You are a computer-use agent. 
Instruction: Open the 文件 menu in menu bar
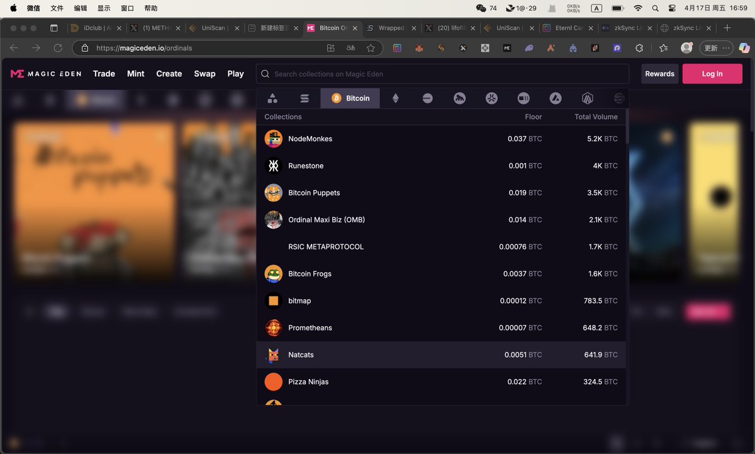[x=57, y=8]
